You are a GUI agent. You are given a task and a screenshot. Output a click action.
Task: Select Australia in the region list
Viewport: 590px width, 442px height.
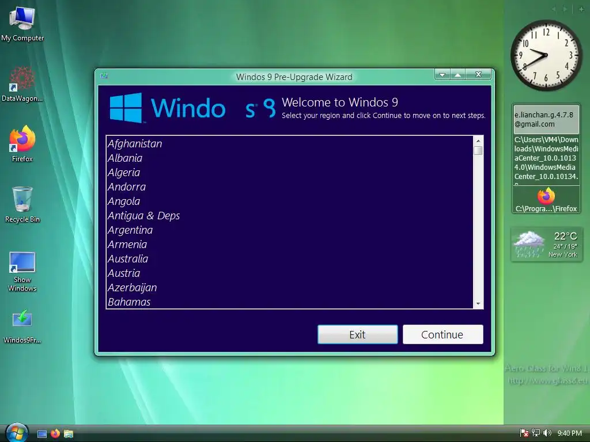click(289, 258)
